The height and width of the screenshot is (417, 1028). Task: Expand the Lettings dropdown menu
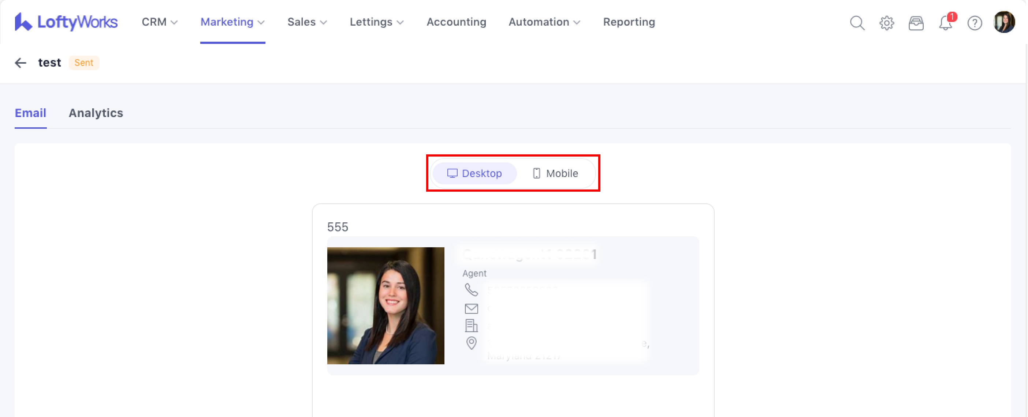click(x=376, y=22)
